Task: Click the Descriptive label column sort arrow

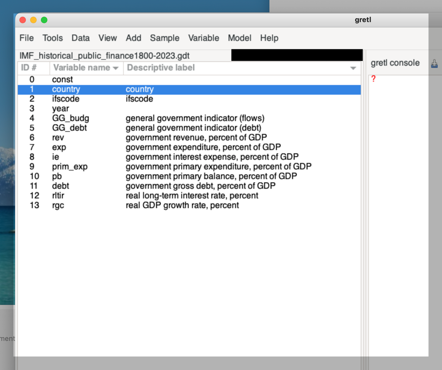Action: [x=353, y=68]
